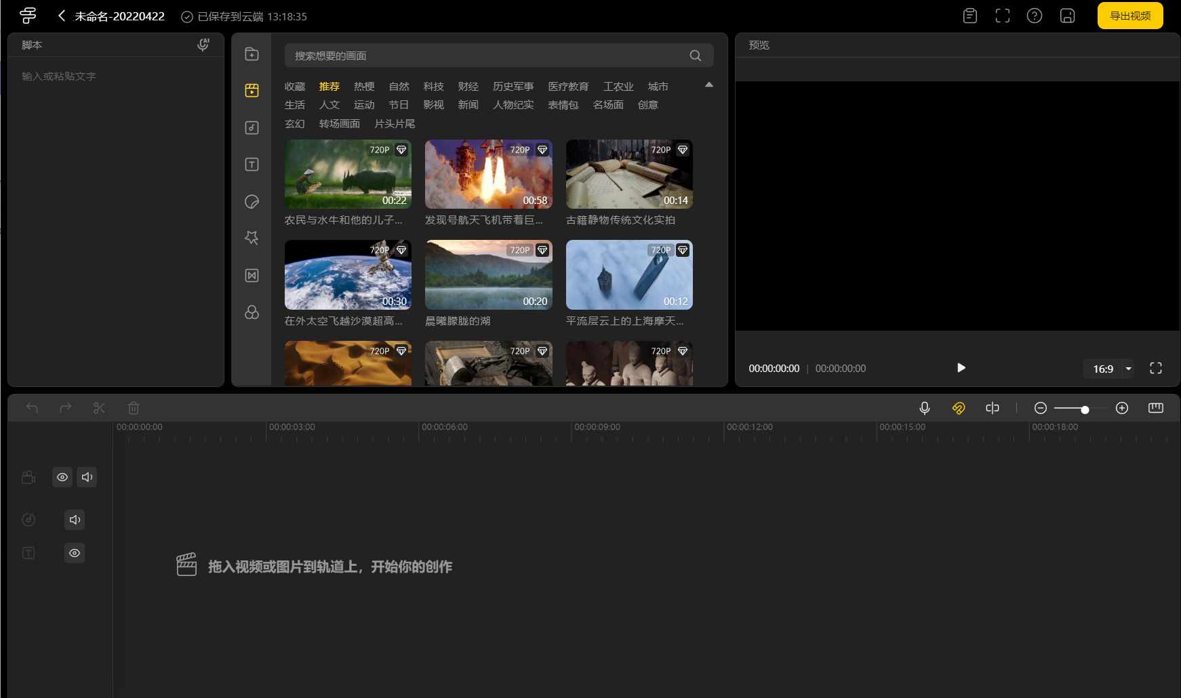The height and width of the screenshot is (698, 1181).
Task: Zoom in timeline with plus icon
Action: tap(1122, 407)
